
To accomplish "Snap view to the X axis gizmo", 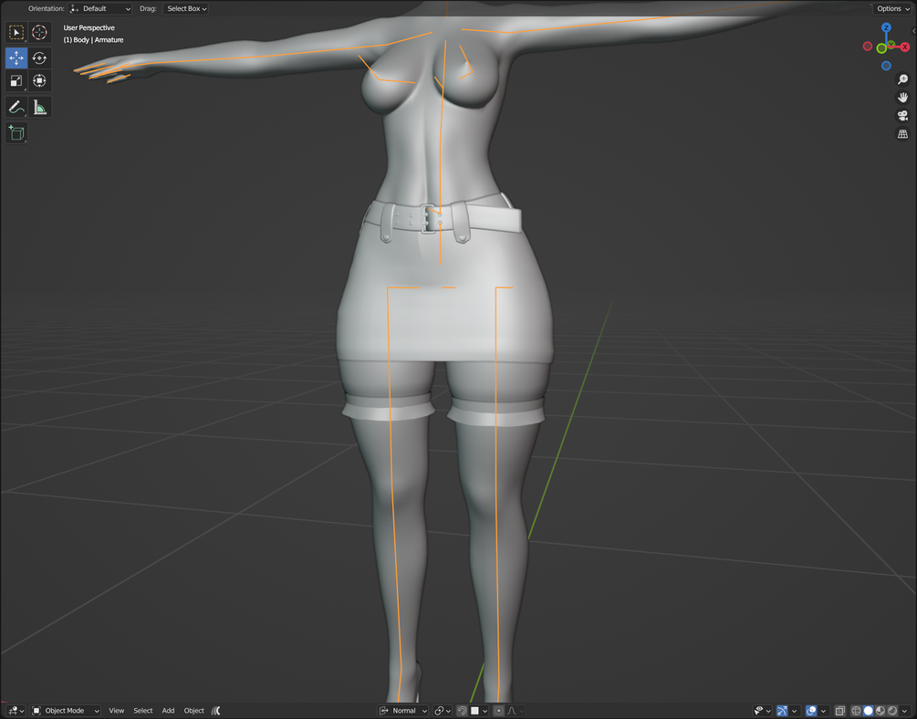I will pyautogui.click(x=905, y=47).
